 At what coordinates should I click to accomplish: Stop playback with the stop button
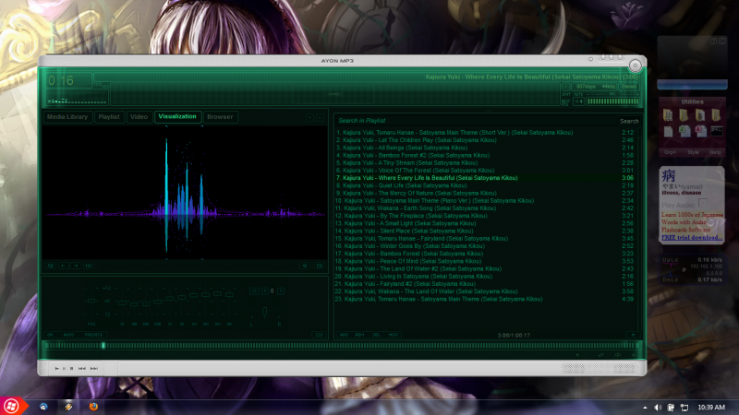pos(72,368)
